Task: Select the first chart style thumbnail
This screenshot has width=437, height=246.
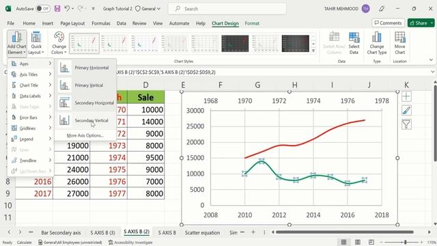Action: point(84,43)
